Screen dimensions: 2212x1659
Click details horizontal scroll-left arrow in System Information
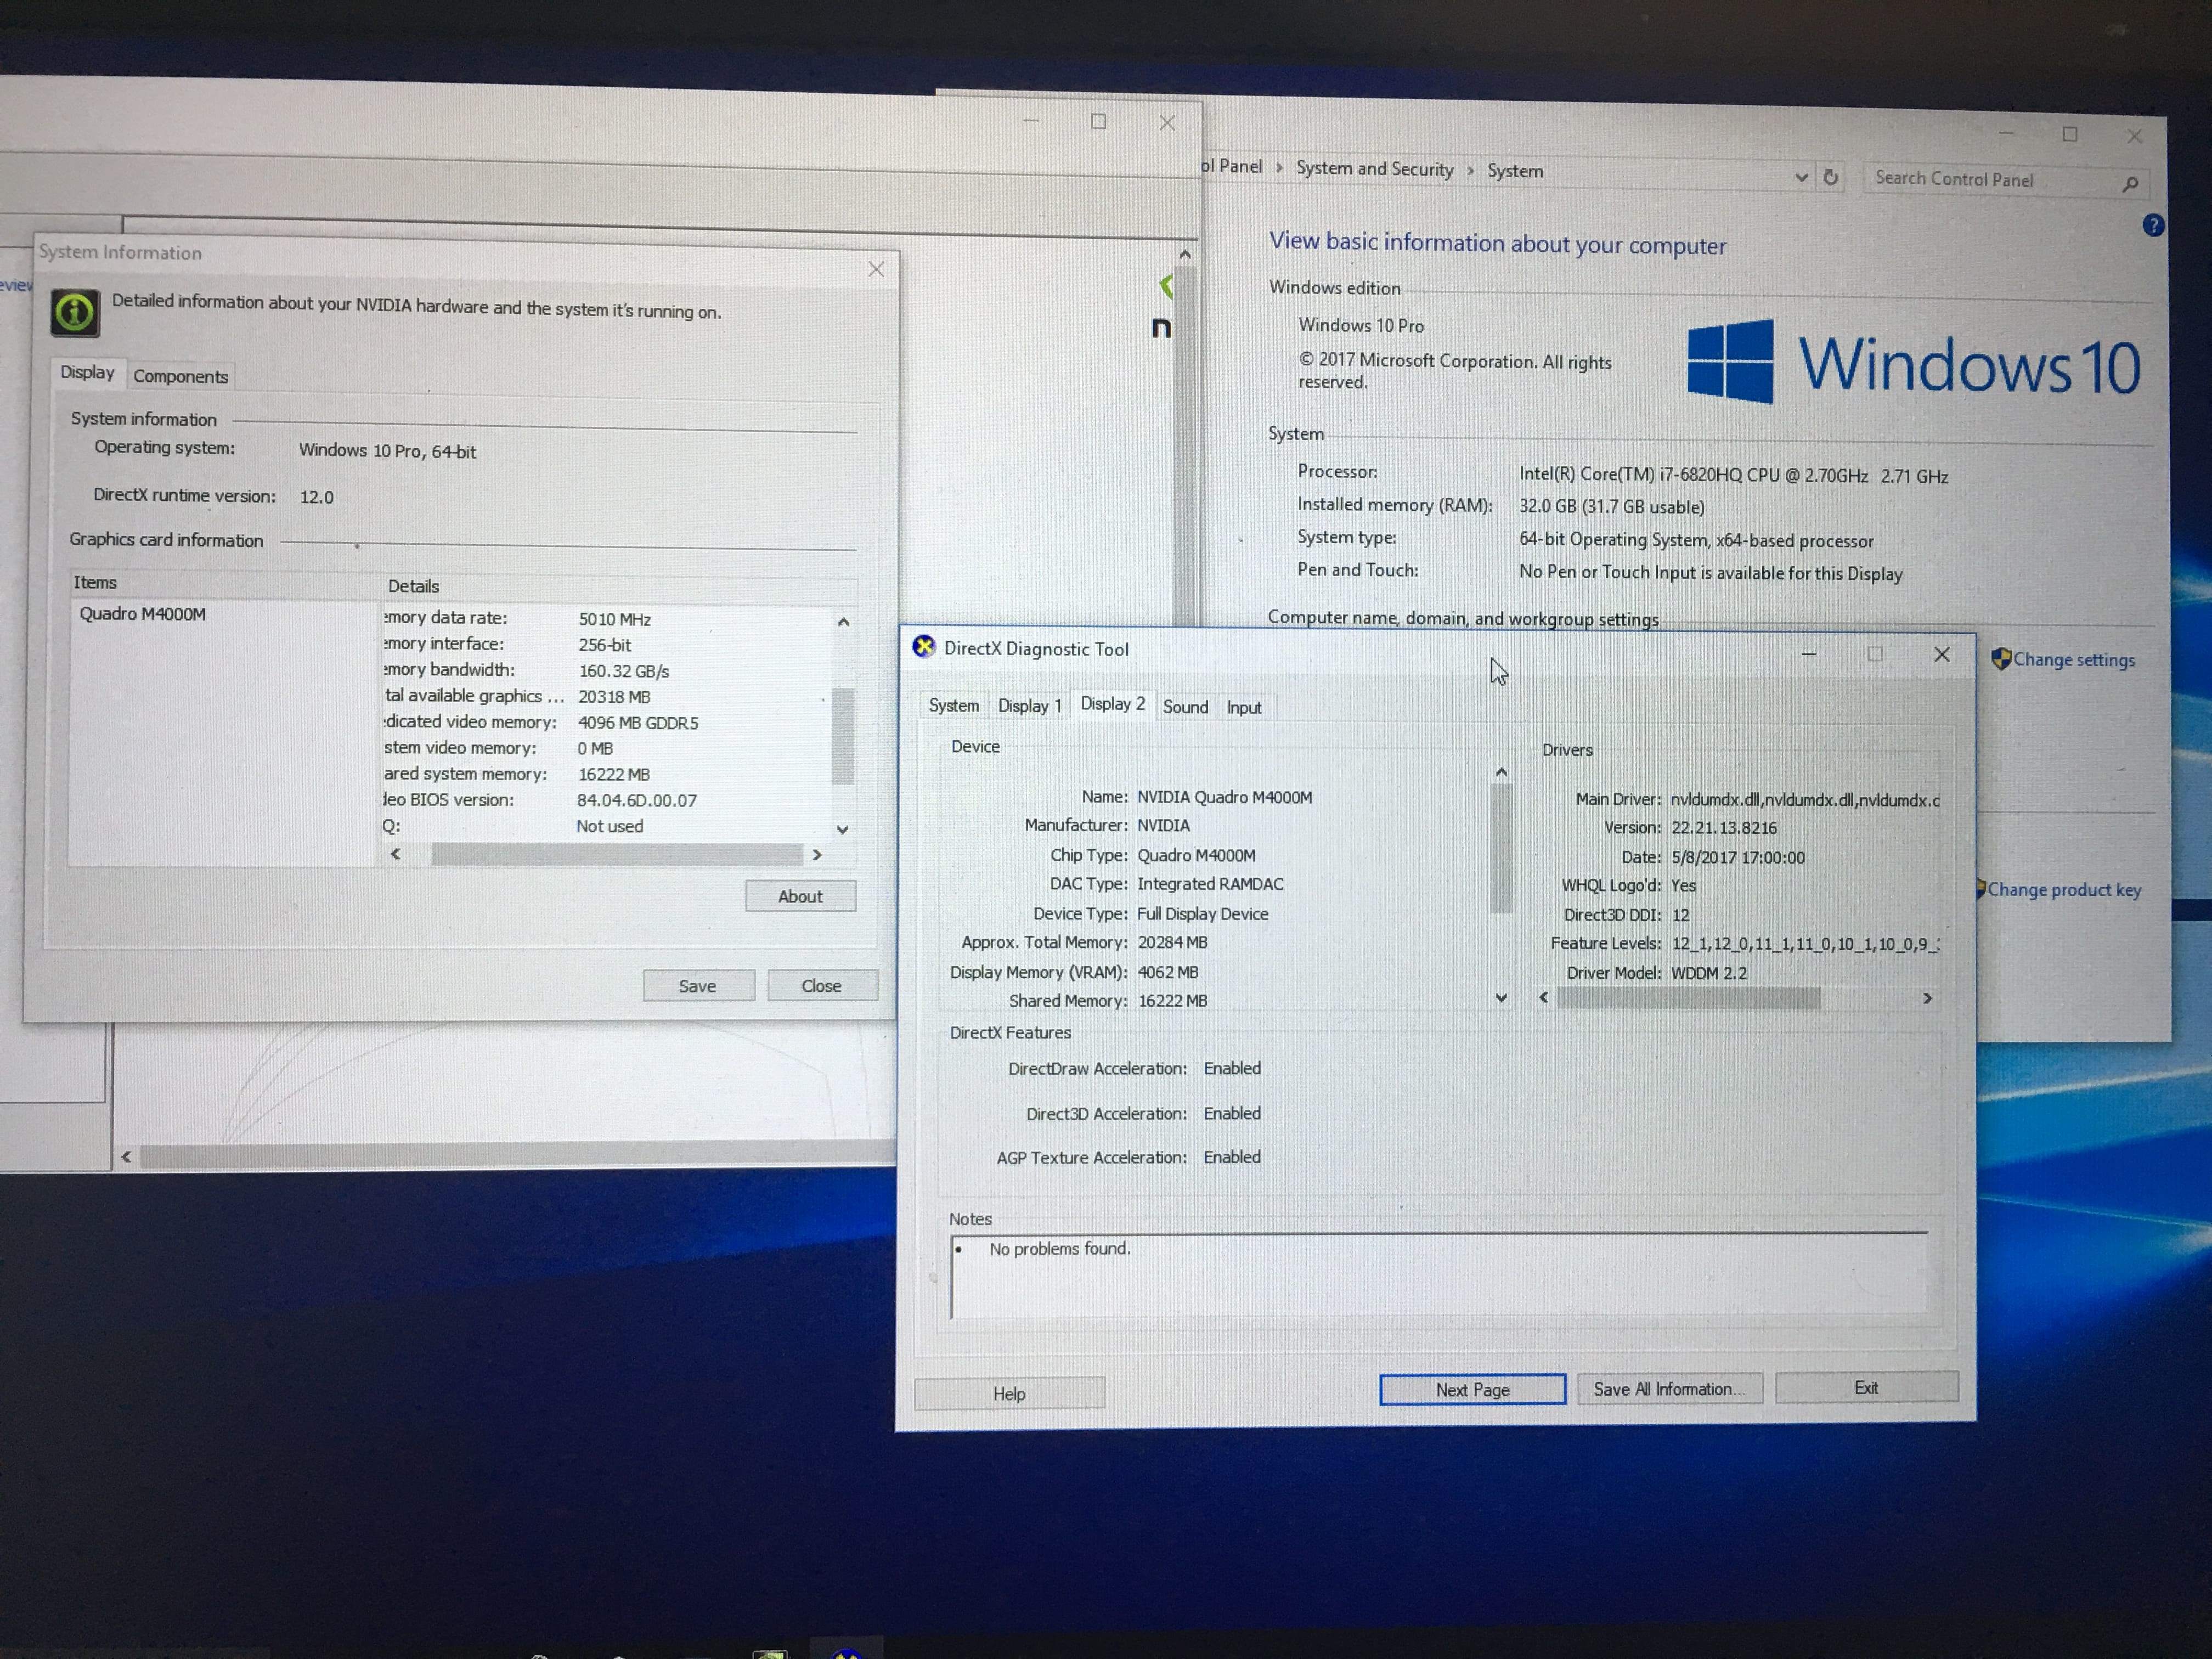[396, 853]
